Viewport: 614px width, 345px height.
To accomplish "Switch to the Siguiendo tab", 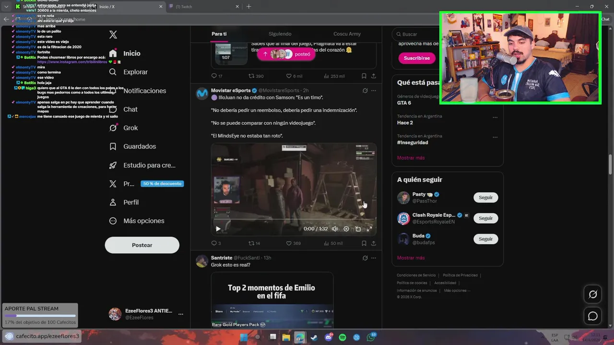I will [x=280, y=34].
